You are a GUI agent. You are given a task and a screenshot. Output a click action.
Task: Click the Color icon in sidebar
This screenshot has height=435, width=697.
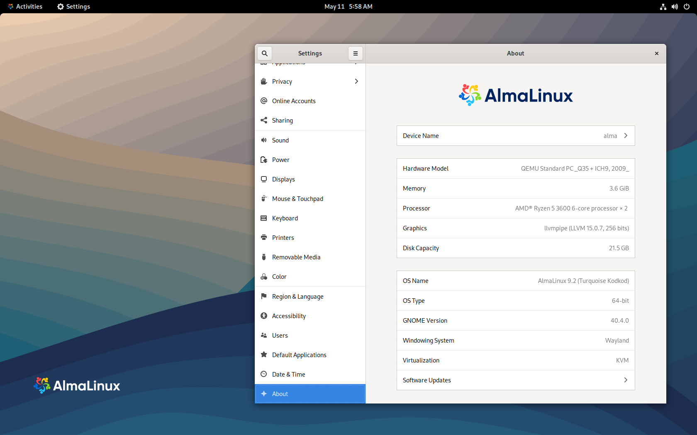tap(264, 276)
